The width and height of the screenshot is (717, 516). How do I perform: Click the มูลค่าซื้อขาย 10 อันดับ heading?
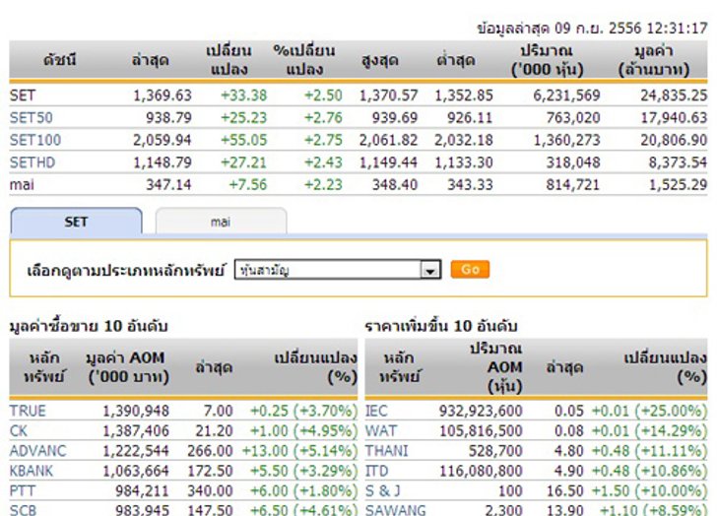pyautogui.click(x=89, y=326)
